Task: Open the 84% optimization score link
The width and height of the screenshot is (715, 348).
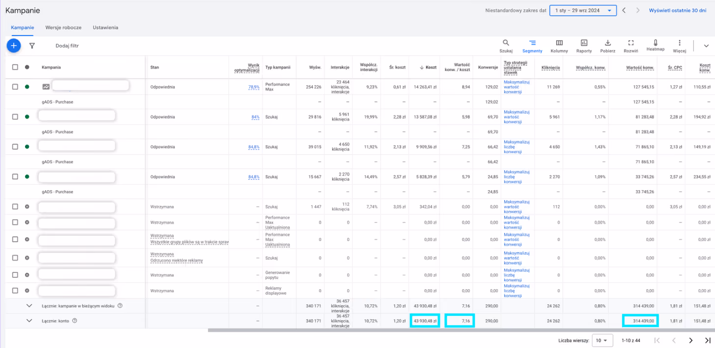Action: (255, 117)
